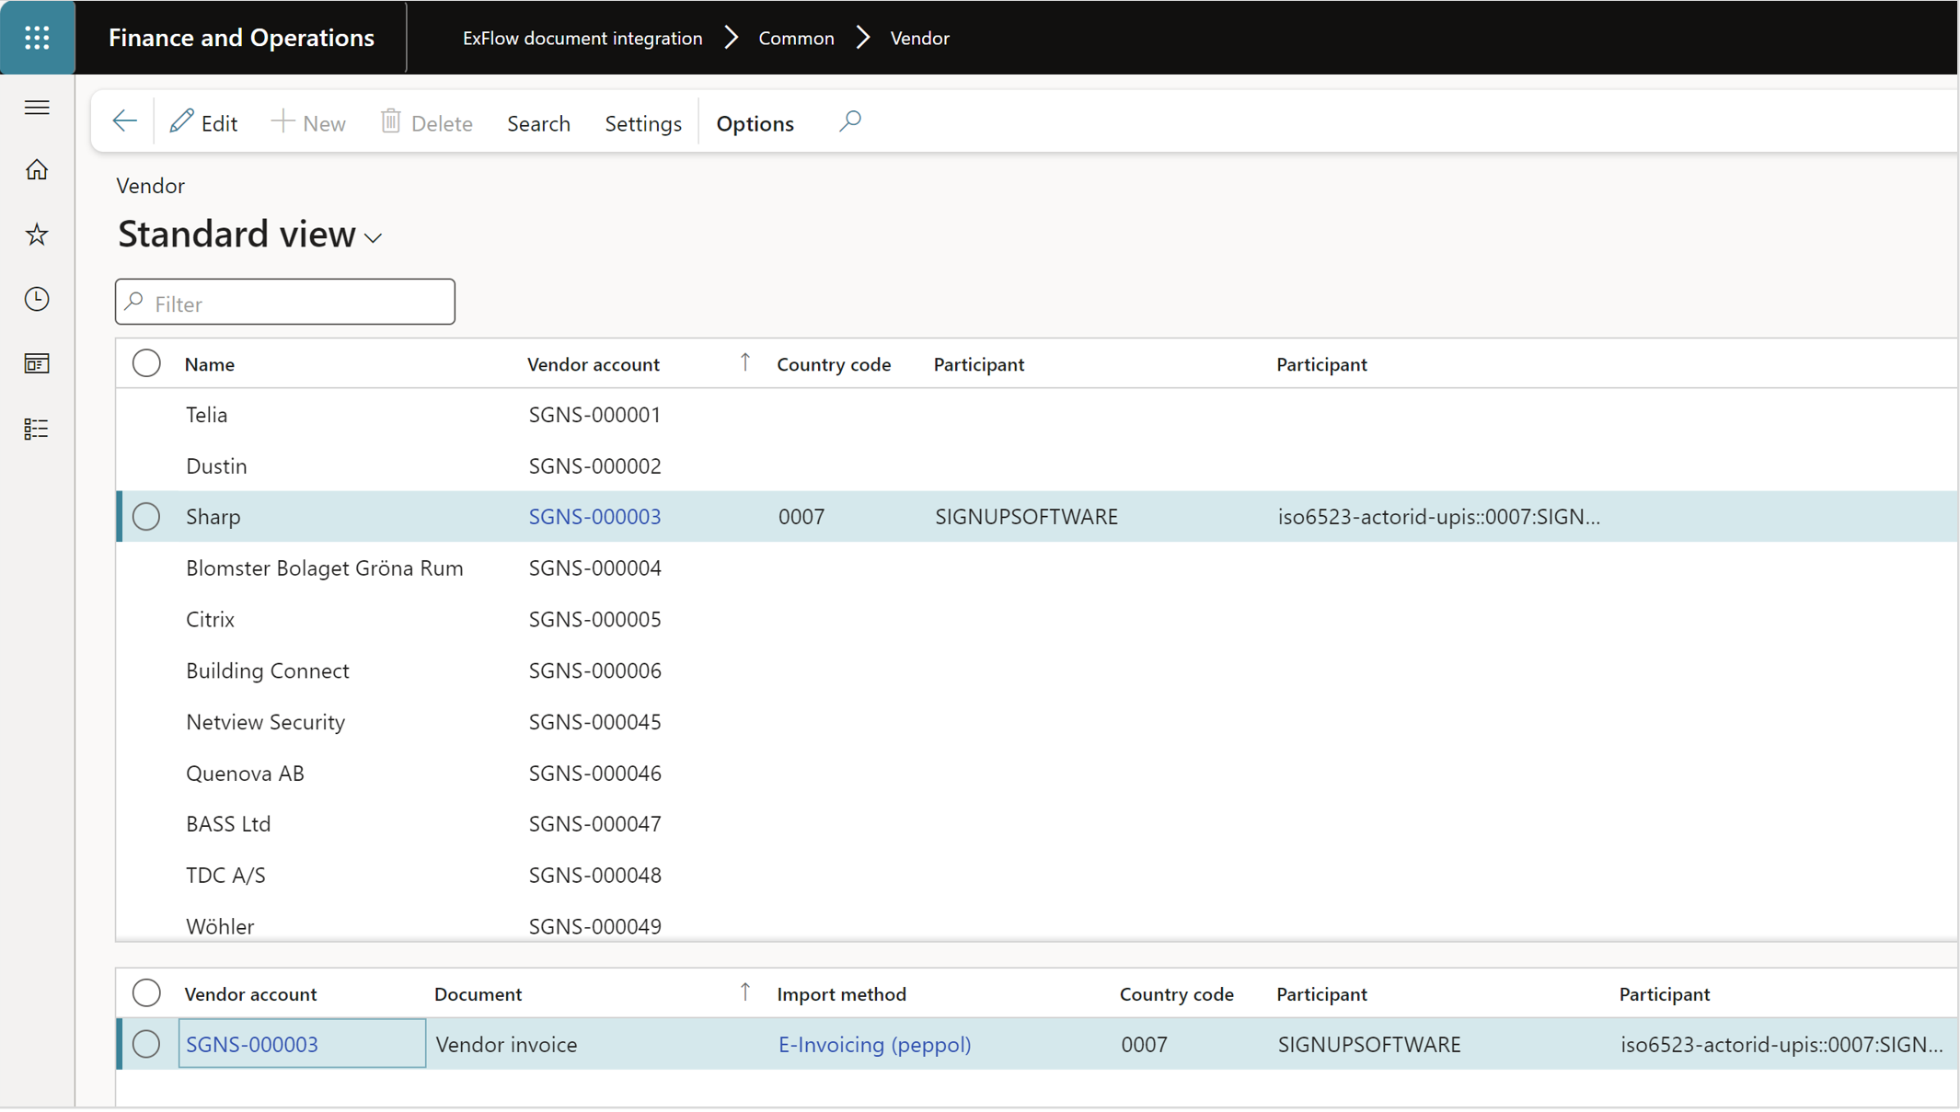
Task: Click the Finance and Operations title
Action: [x=241, y=38]
